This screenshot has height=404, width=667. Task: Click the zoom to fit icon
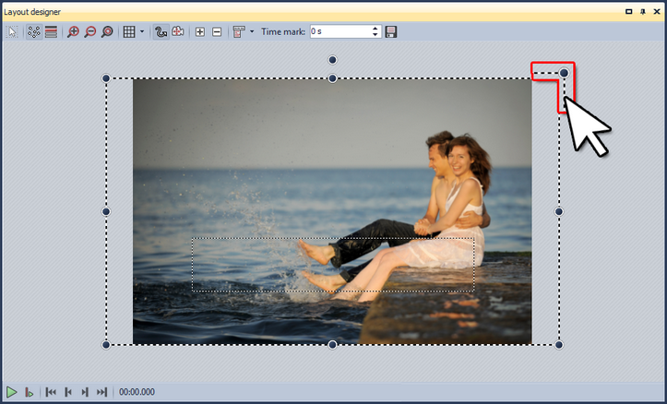tap(107, 31)
